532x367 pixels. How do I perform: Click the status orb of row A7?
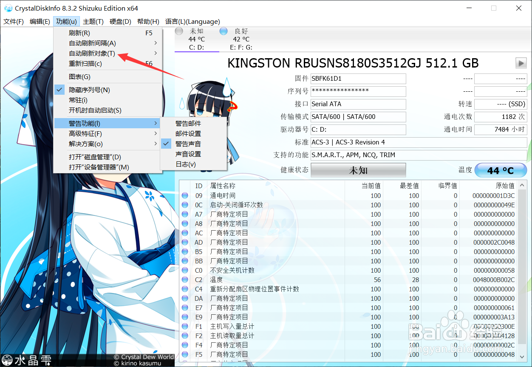(185, 215)
